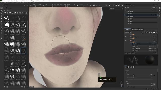Toggle size pen pressure icon in Properties

154,75
